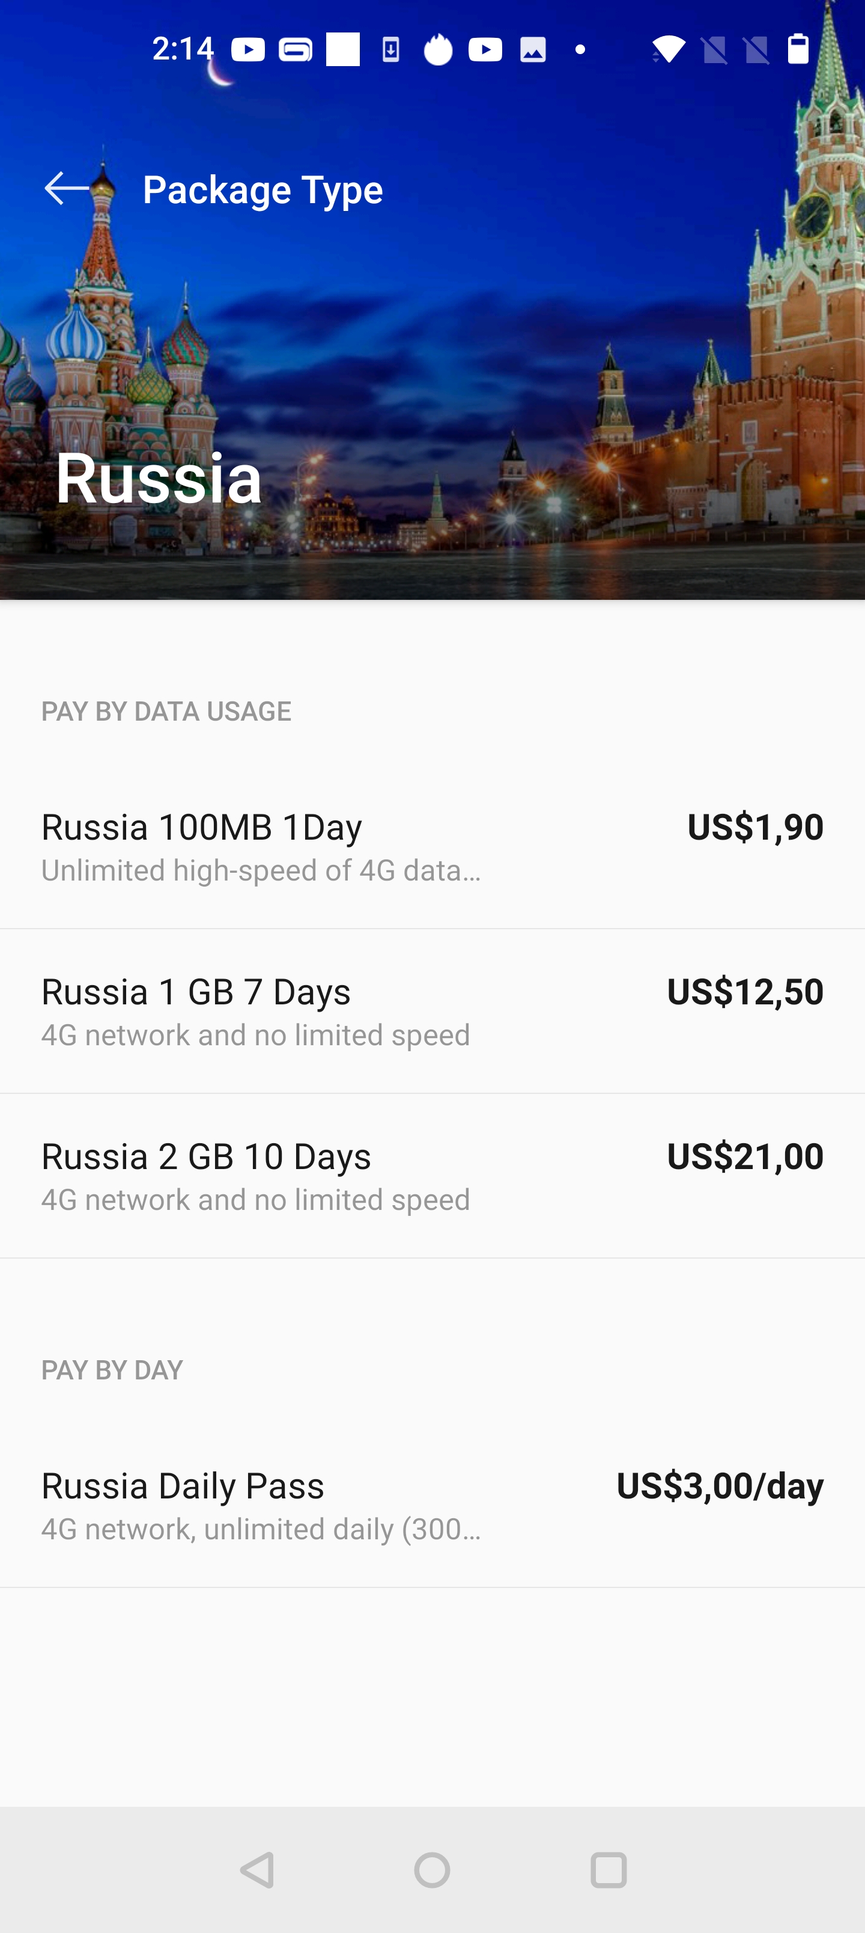This screenshot has height=1933, width=865.
Task: Tap the Android back navigation triangle
Action: tap(257, 1870)
